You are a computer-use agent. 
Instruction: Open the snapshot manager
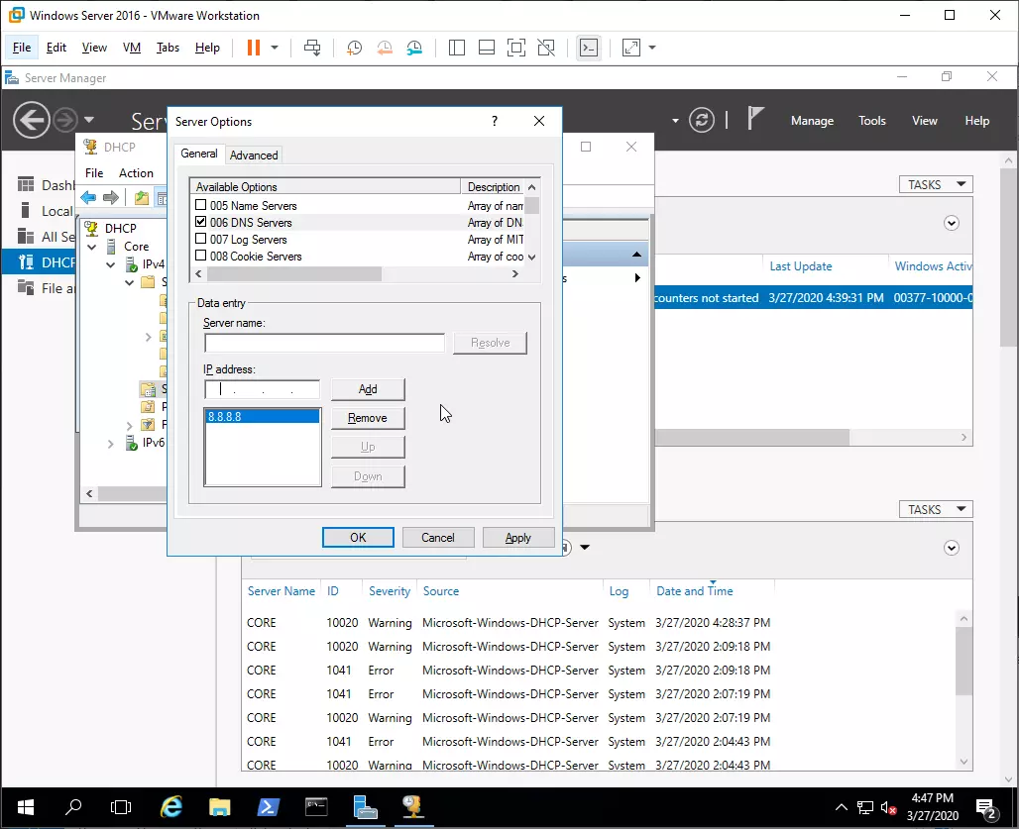click(x=414, y=48)
